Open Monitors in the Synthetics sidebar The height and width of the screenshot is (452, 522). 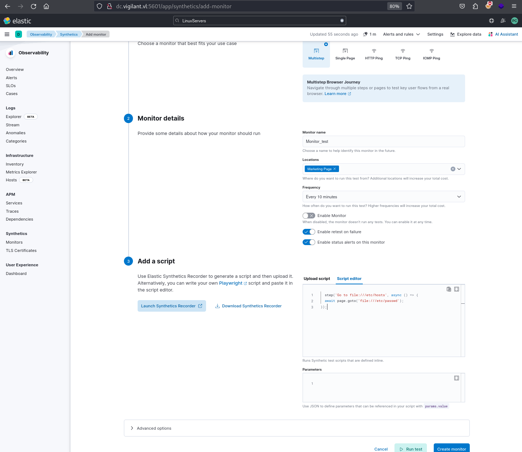[x=14, y=242]
